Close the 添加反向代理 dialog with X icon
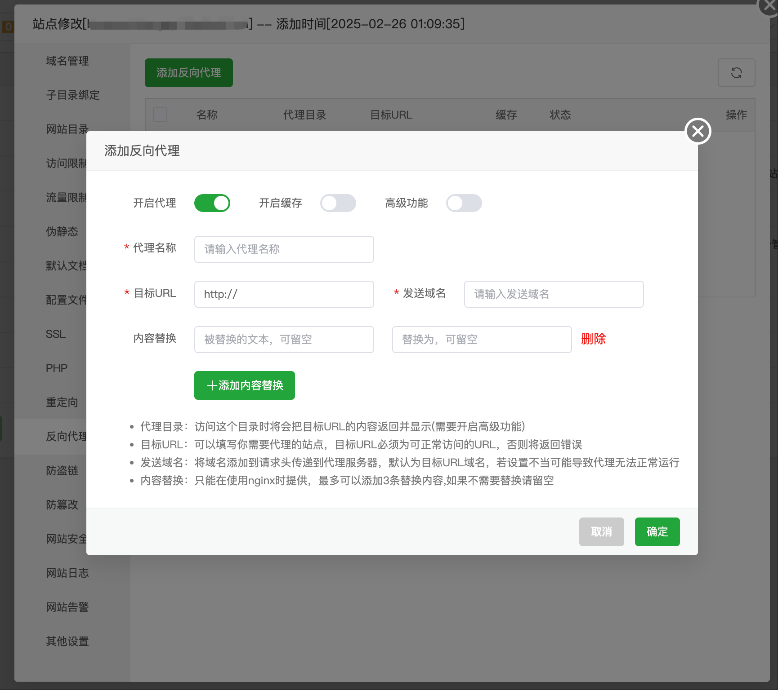Viewport: 778px width, 690px height. pyautogui.click(x=698, y=131)
